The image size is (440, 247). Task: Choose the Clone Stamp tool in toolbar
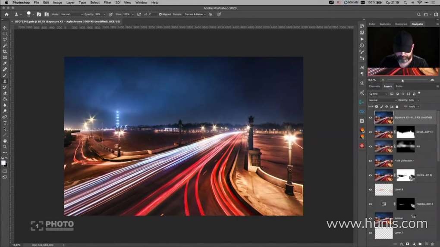point(5,81)
